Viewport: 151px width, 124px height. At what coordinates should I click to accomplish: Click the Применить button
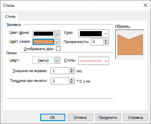tap(108, 118)
